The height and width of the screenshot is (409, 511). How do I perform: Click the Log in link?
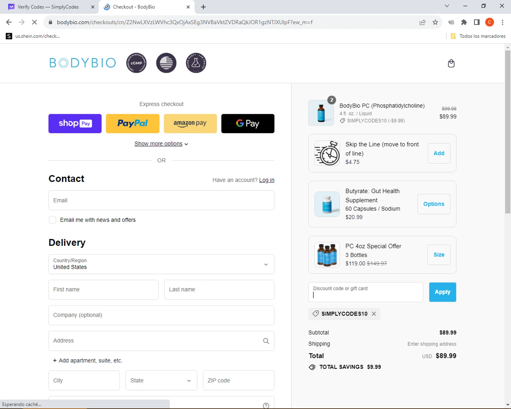click(x=267, y=180)
